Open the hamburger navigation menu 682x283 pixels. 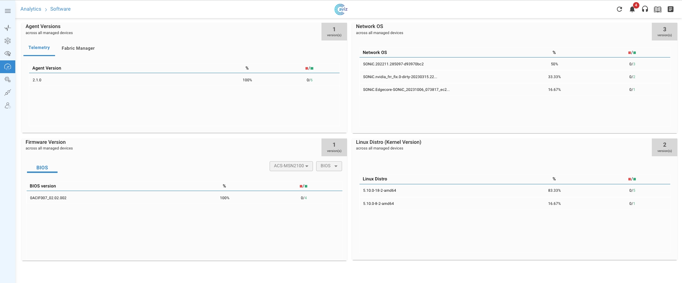click(x=7, y=11)
